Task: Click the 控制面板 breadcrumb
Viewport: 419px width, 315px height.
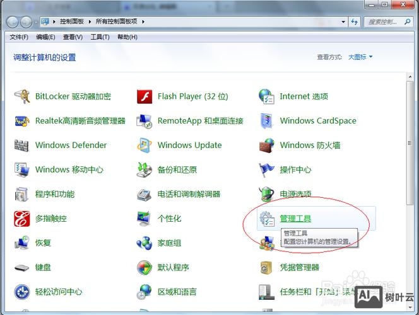Action: [x=71, y=21]
